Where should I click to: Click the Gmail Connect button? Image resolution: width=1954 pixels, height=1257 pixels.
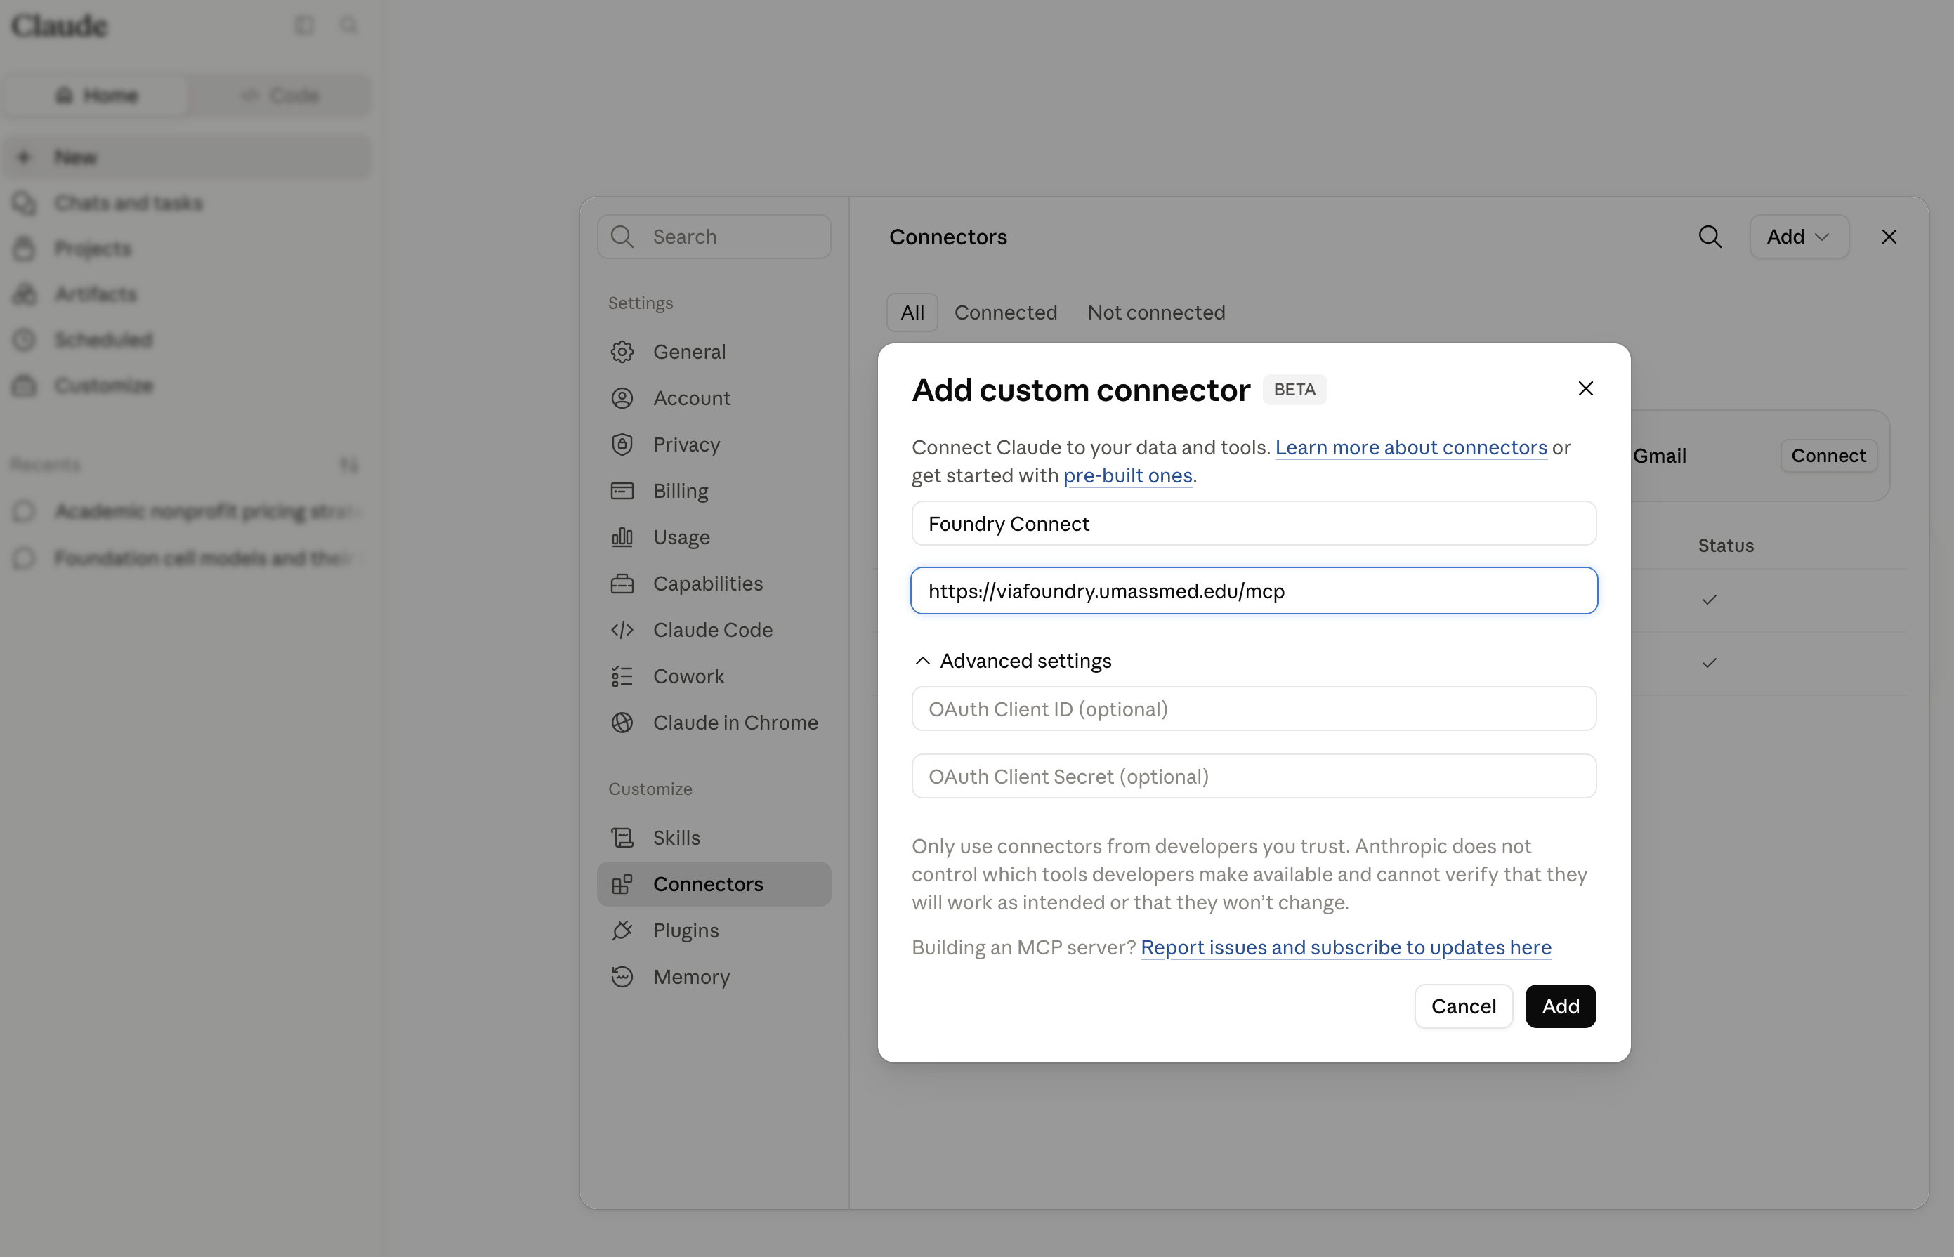[1828, 456]
